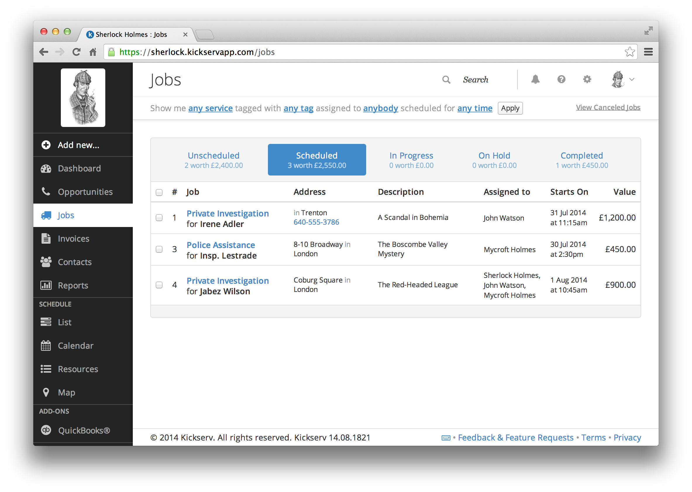Screen dimensions: 692x492
Task: Open the Reports bar chart icon
Action: (46, 285)
